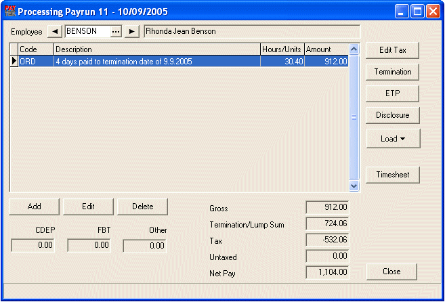Click the Code column header
445x302 pixels.
coord(36,49)
